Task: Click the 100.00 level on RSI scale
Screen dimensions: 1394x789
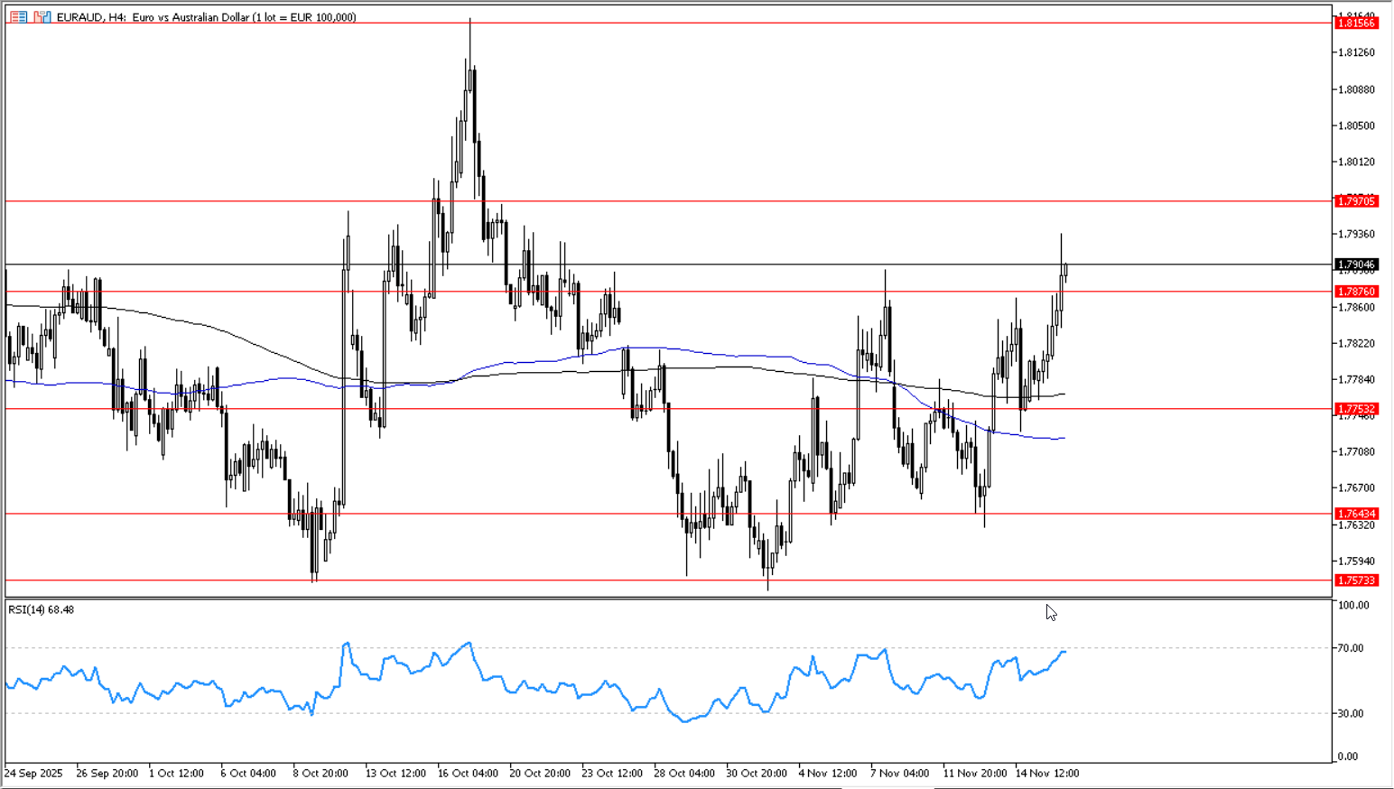Action: pyautogui.click(x=1353, y=605)
